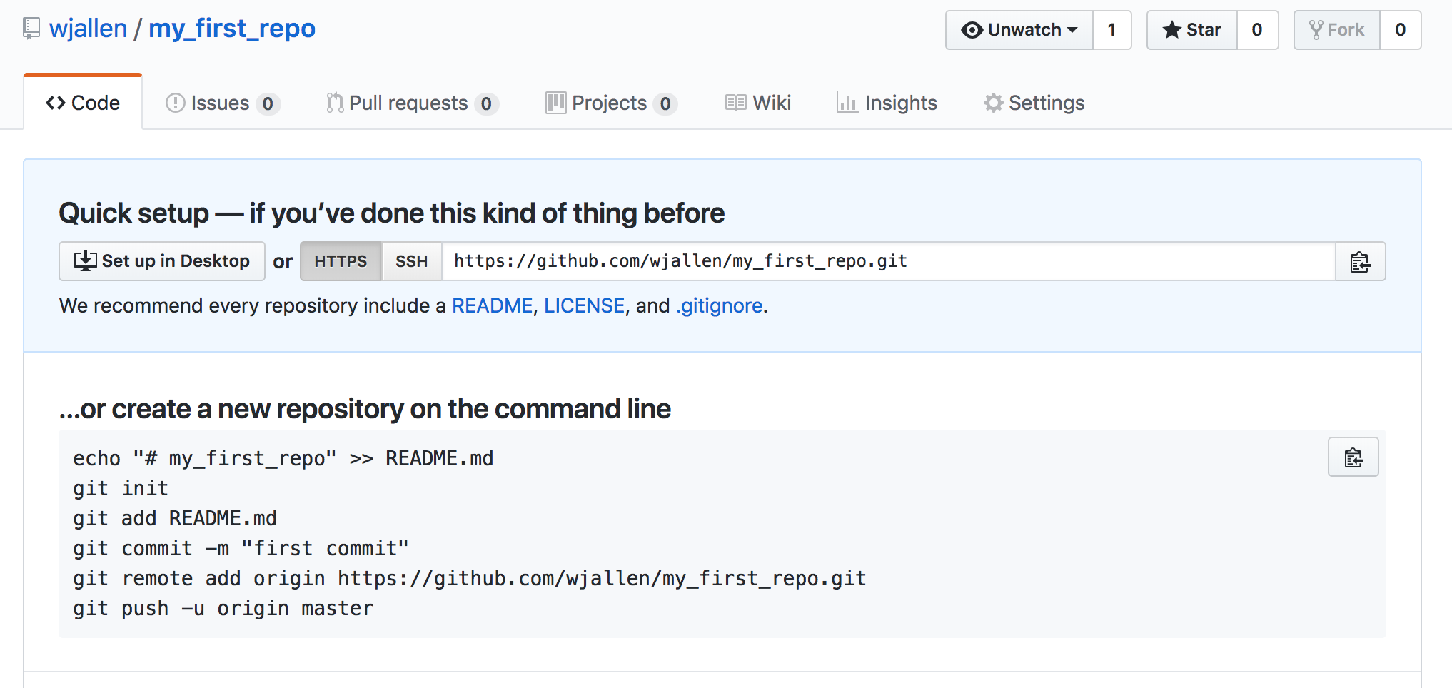This screenshot has width=1452, height=688.
Task: Click the 'git commit -m "first commit"' line
Action: pos(241,548)
